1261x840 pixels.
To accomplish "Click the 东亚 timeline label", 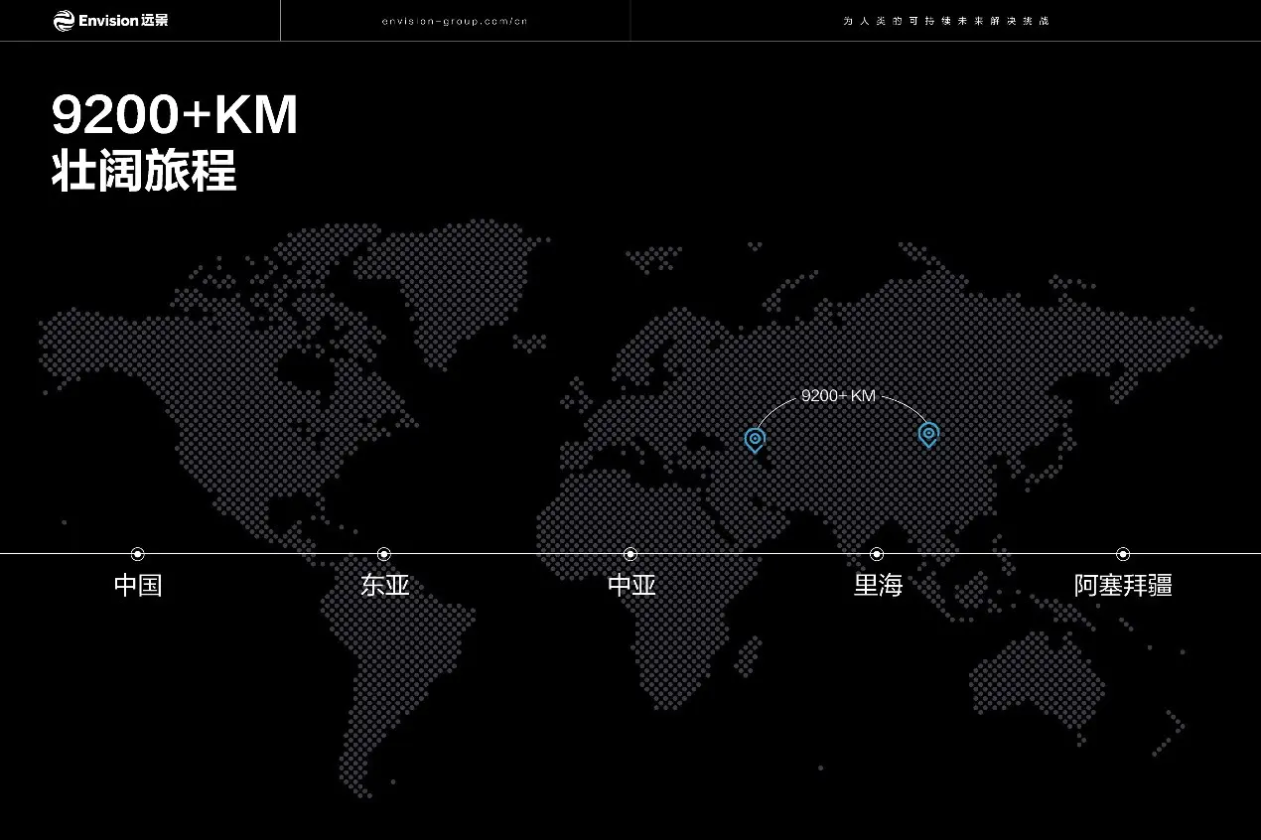I will 384,585.
